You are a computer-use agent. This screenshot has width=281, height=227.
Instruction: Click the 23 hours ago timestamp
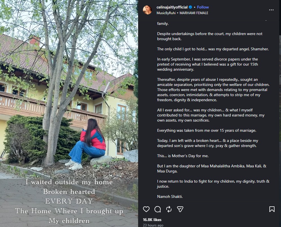[153, 225]
